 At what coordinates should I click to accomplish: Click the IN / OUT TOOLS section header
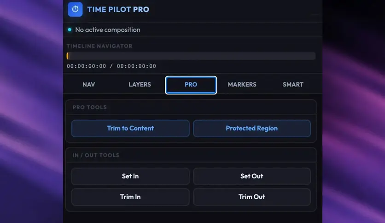(x=96, y=155)
